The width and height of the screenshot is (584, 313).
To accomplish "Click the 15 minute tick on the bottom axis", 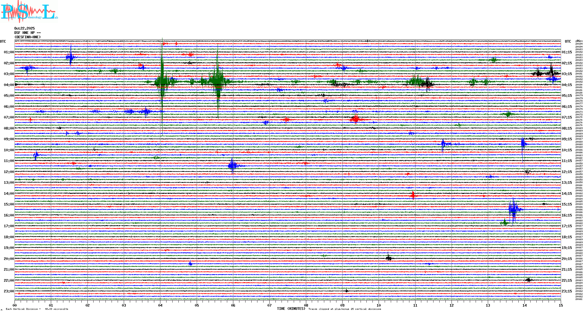I will click(x=560, y=305).
